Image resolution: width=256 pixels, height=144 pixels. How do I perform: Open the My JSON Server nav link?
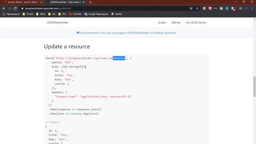196,22
